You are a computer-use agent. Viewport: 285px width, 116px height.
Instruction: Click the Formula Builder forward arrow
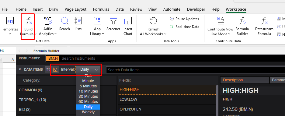pos(27,51)
